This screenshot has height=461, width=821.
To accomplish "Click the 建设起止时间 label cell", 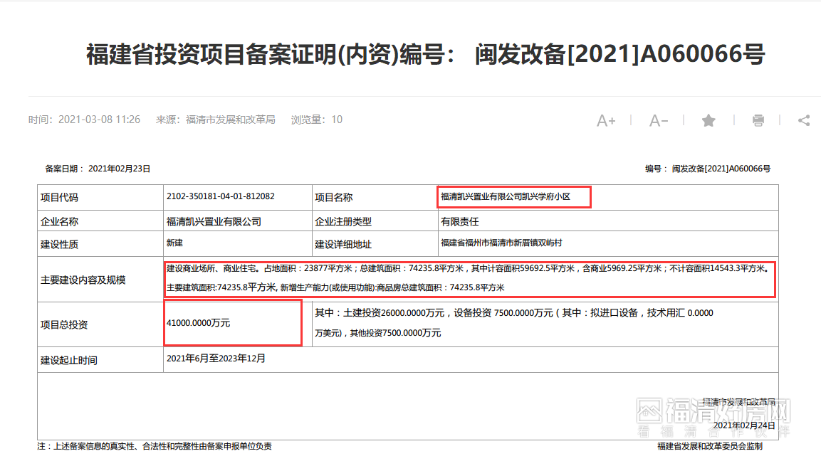I will (x=100, y=360).
